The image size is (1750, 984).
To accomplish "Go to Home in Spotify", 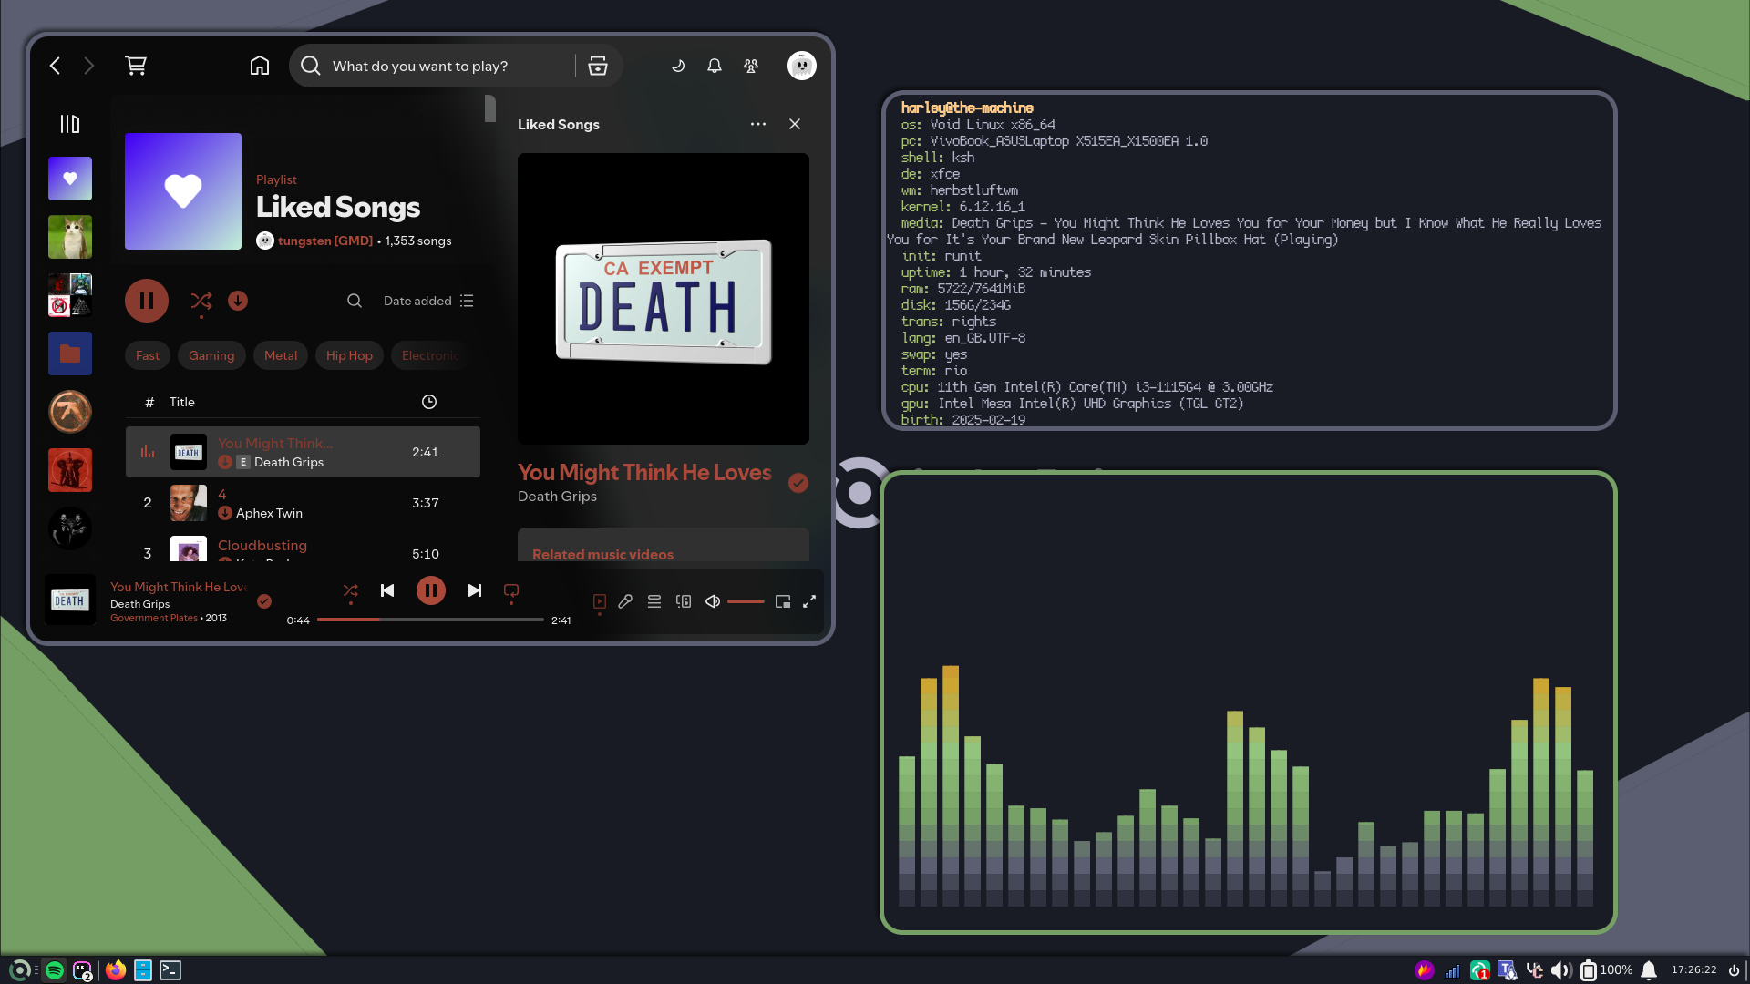I will point(260,66).
